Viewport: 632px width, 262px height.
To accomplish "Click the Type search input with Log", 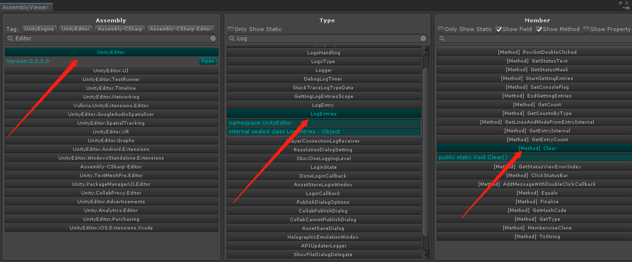I will (327, 38).
